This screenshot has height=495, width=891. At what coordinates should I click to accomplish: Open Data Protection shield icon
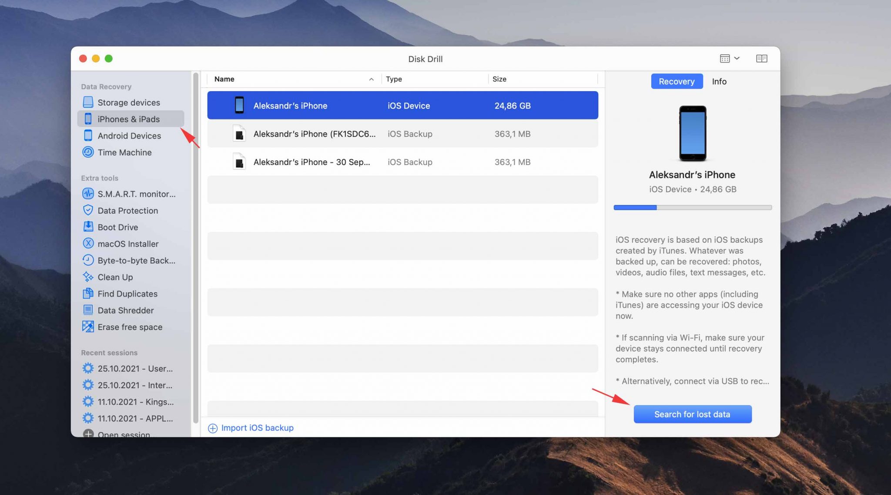point(88,210)
